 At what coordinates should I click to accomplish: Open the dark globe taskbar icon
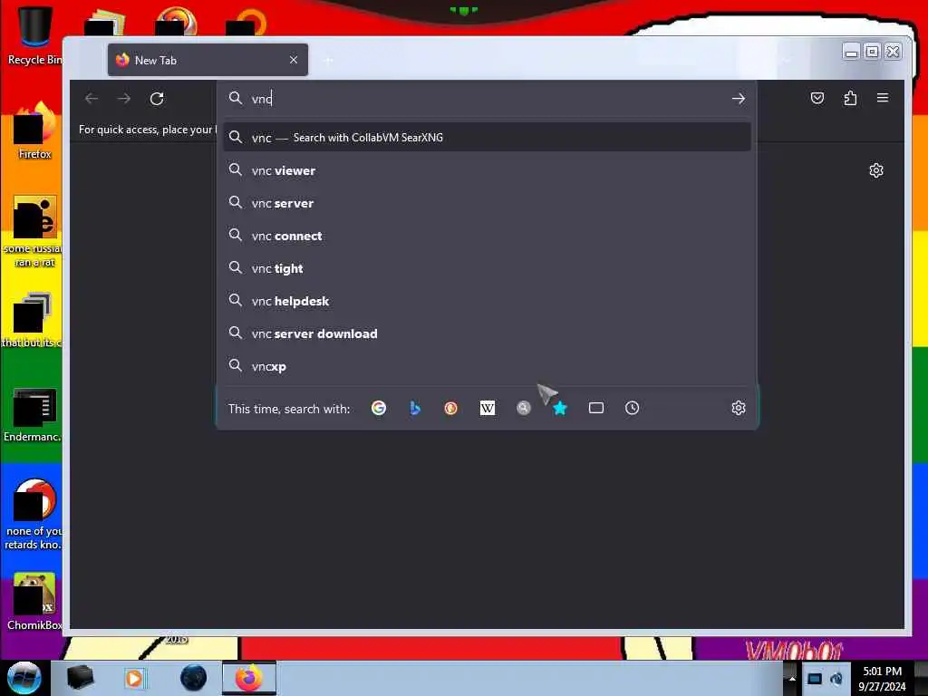[193, 678]
